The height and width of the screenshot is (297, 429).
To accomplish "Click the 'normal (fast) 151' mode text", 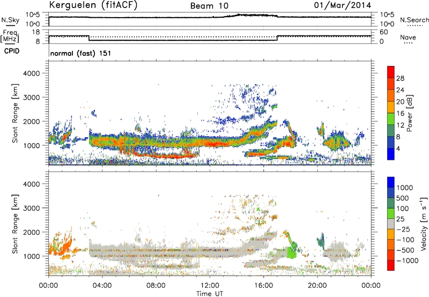I will point(81,53).
